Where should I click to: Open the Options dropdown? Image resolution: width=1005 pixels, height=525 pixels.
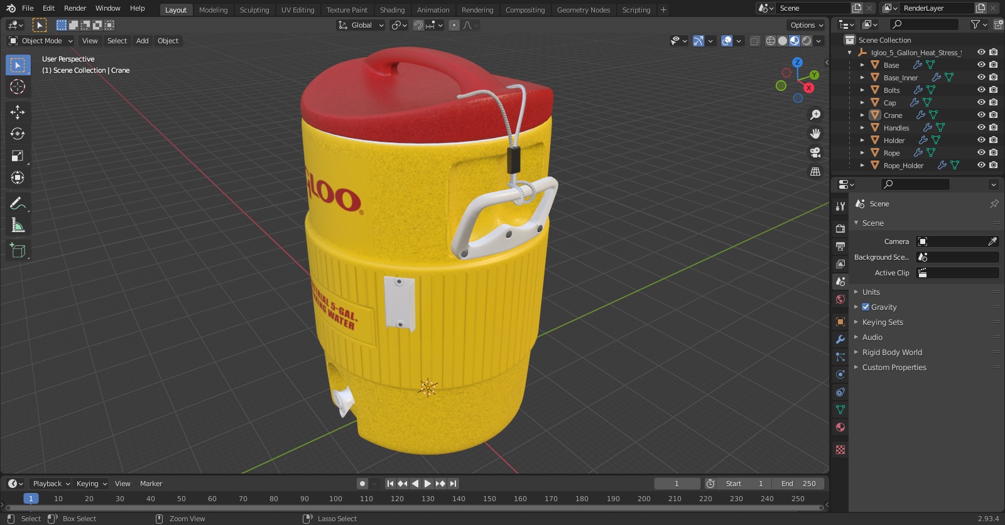point(807,25)
